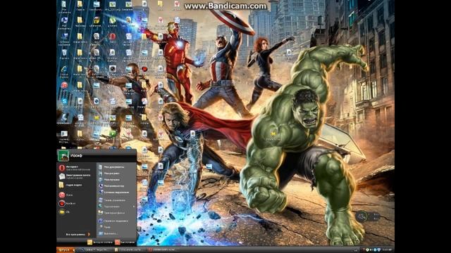This screenshot has height=253, width=451.
Task: Open the Internet (Opera) entry in Start menu
Action: pos(75,167)
